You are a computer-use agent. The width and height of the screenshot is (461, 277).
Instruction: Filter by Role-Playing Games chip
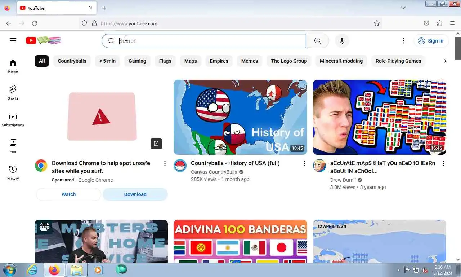(398, 61)
